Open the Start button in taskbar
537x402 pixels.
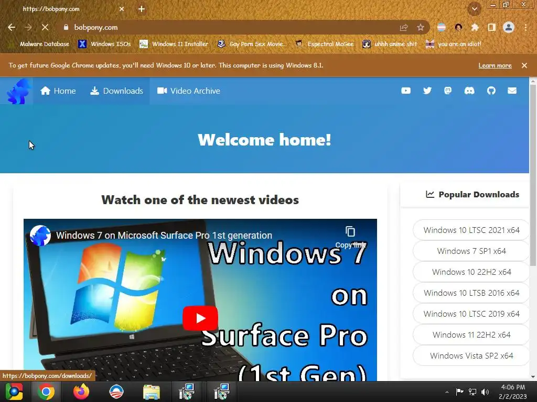tap(14, 392)
